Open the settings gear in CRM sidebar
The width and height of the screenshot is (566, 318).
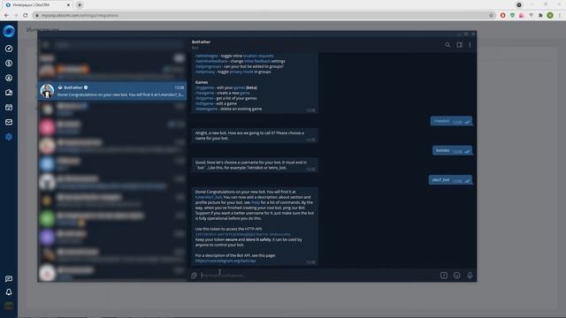point(9,137)
